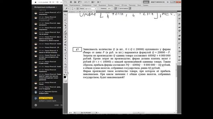Click the highlighted workspace button
This screenshot has width=213, height=119.
(x=146, y=2)
